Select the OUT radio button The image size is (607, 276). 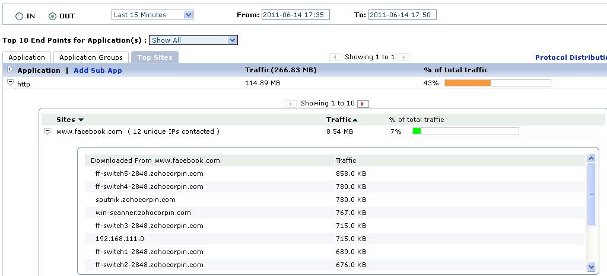(x=52, y=16)
